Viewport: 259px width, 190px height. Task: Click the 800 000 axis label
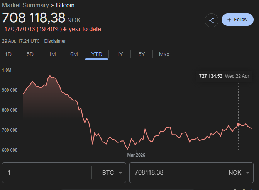(x=10, y=110)
